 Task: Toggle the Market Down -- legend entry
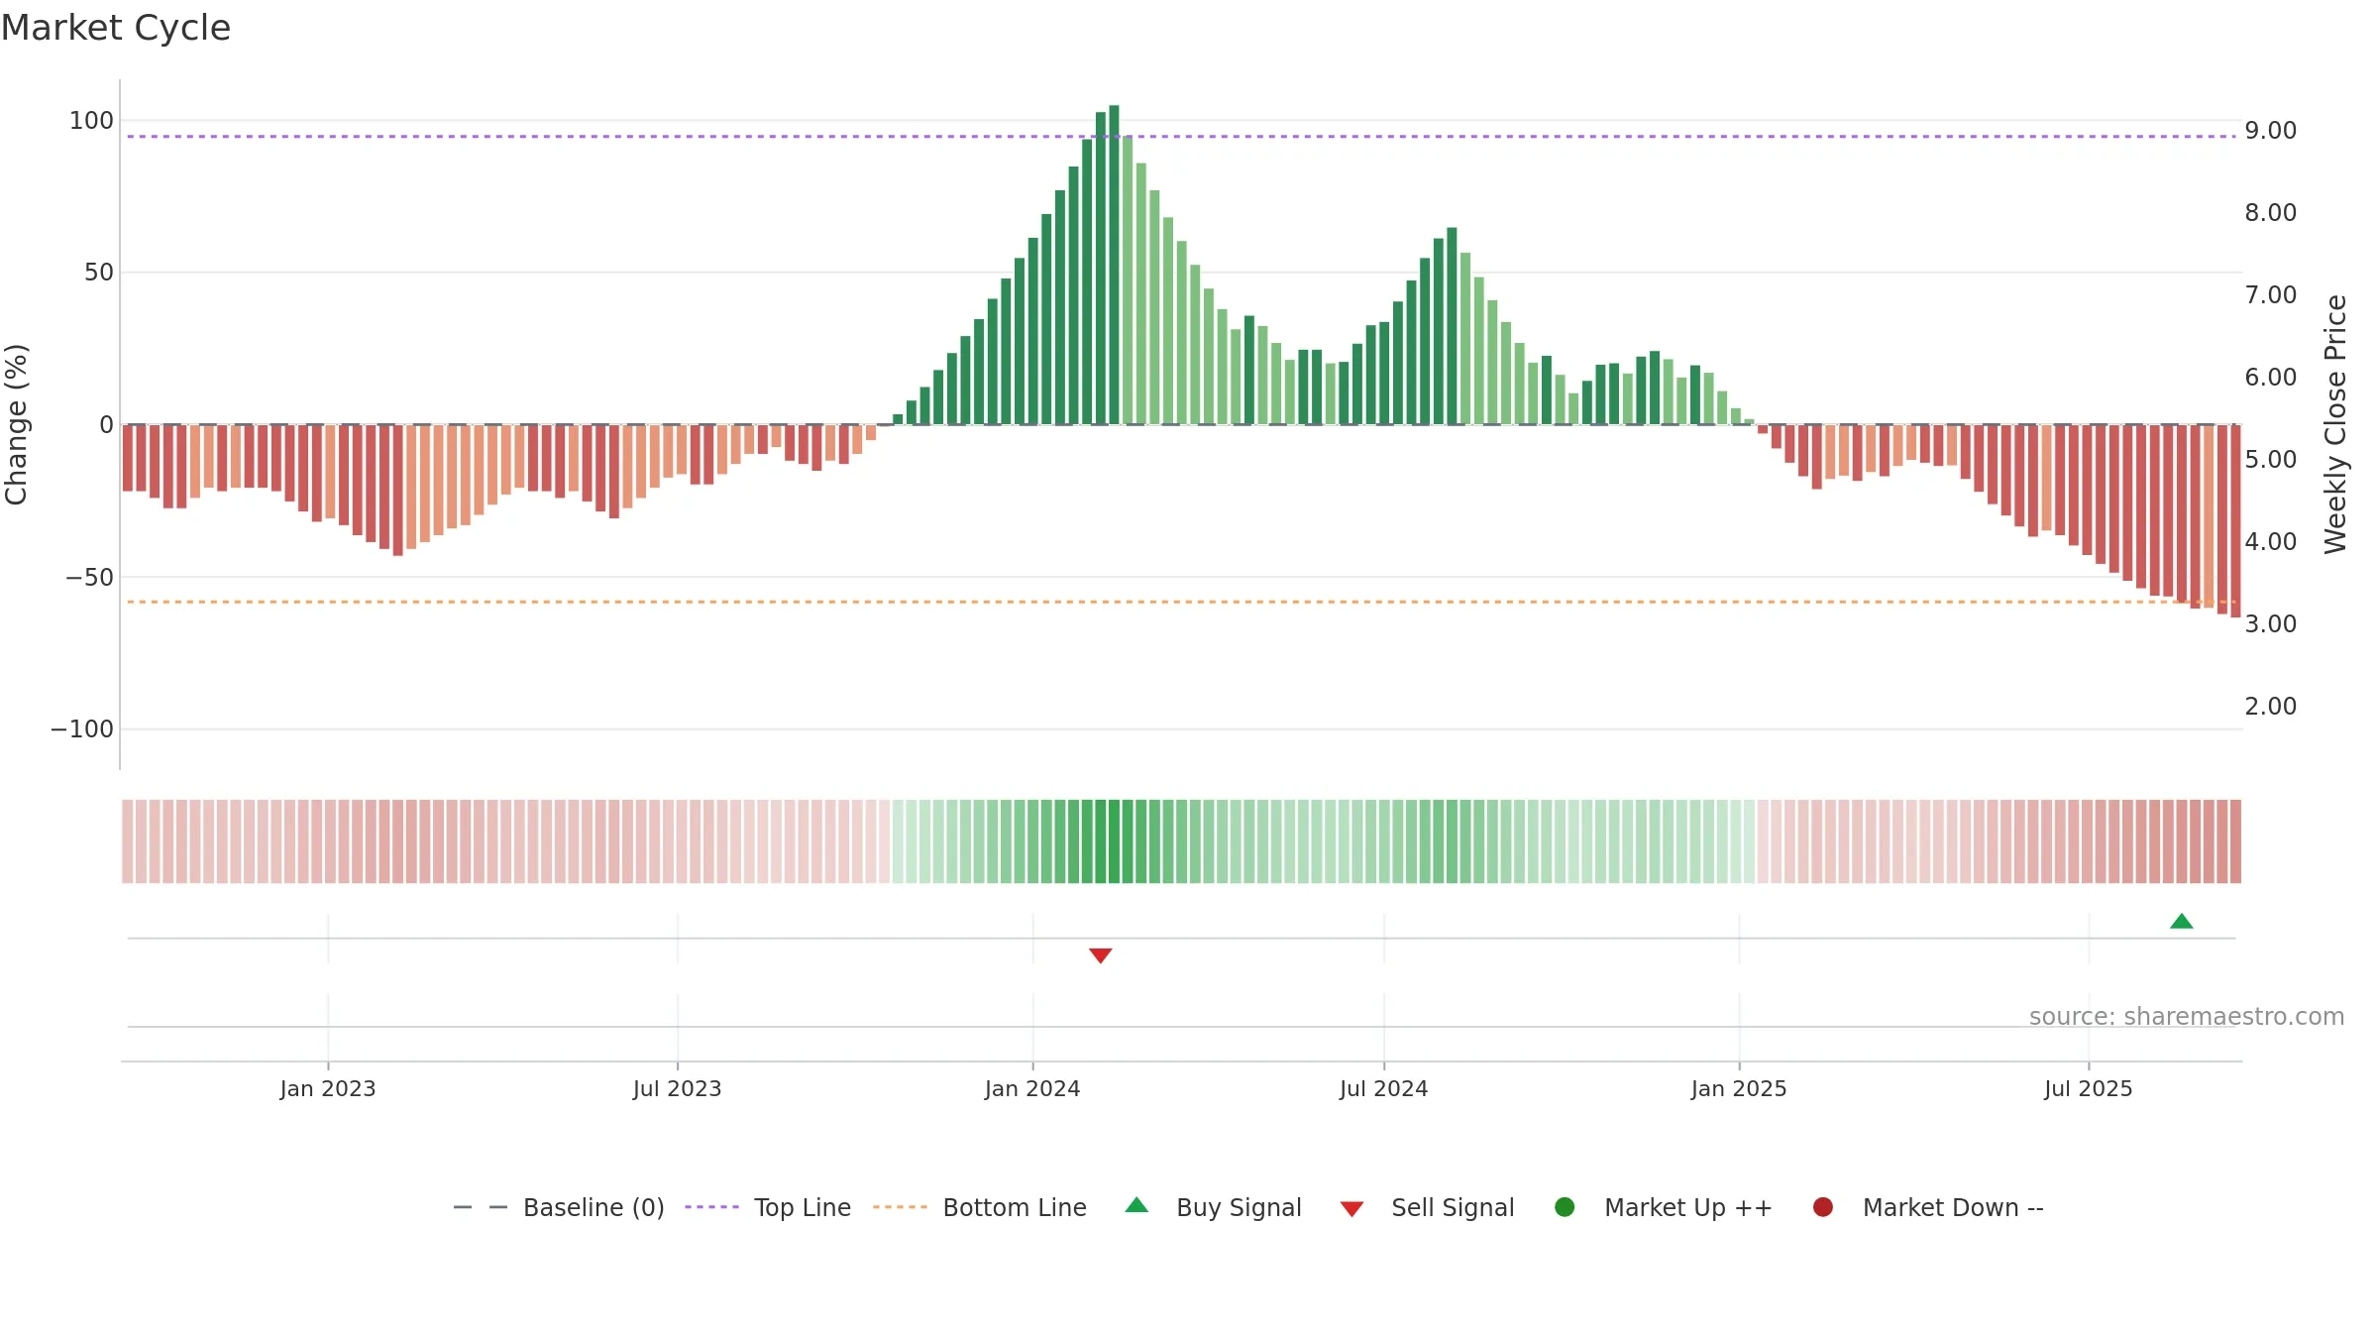pos(1928,1207)
